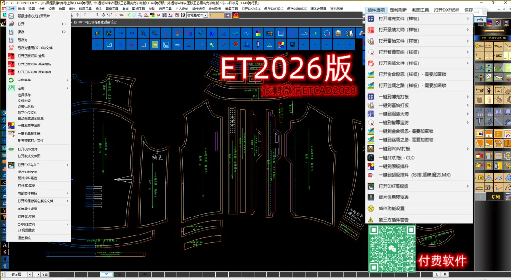
Task: Click the open-file icon in blue toolbar
Action: click(97, 33)
